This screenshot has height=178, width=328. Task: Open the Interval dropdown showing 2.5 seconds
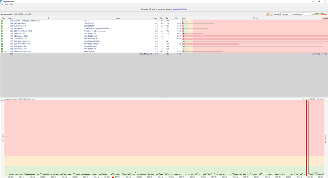coord(286,14)
